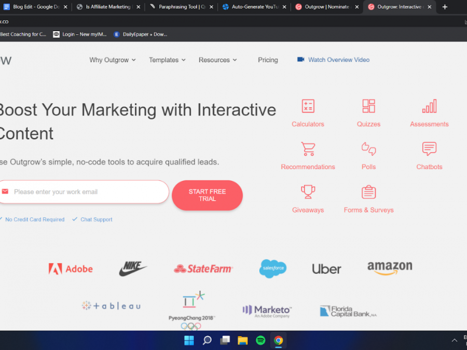Click the Recommendations shopping cart icon
Viewport: 467px width, 350px height.
(x=308, y=149)
